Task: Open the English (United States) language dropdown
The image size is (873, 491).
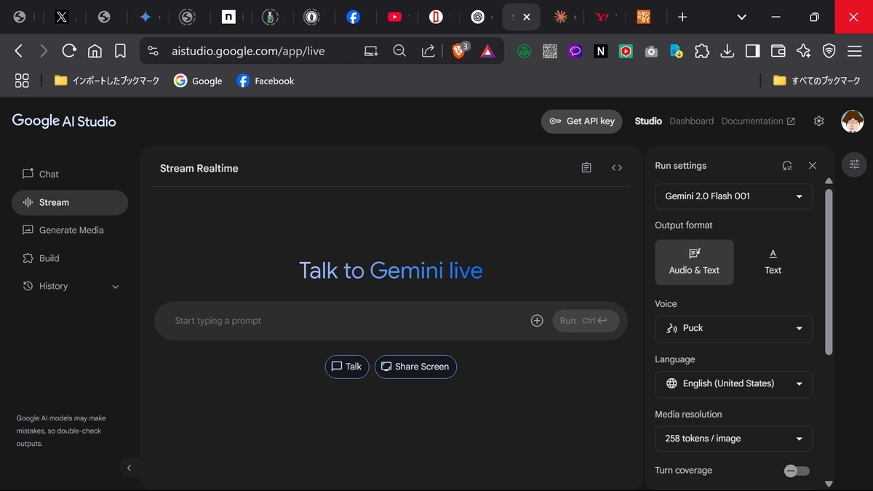Action: click(x=733, y=384)
